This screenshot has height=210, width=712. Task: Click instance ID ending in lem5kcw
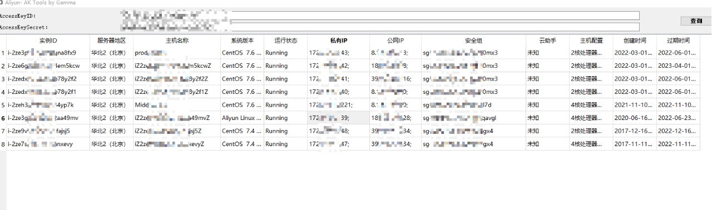(48, 66)
